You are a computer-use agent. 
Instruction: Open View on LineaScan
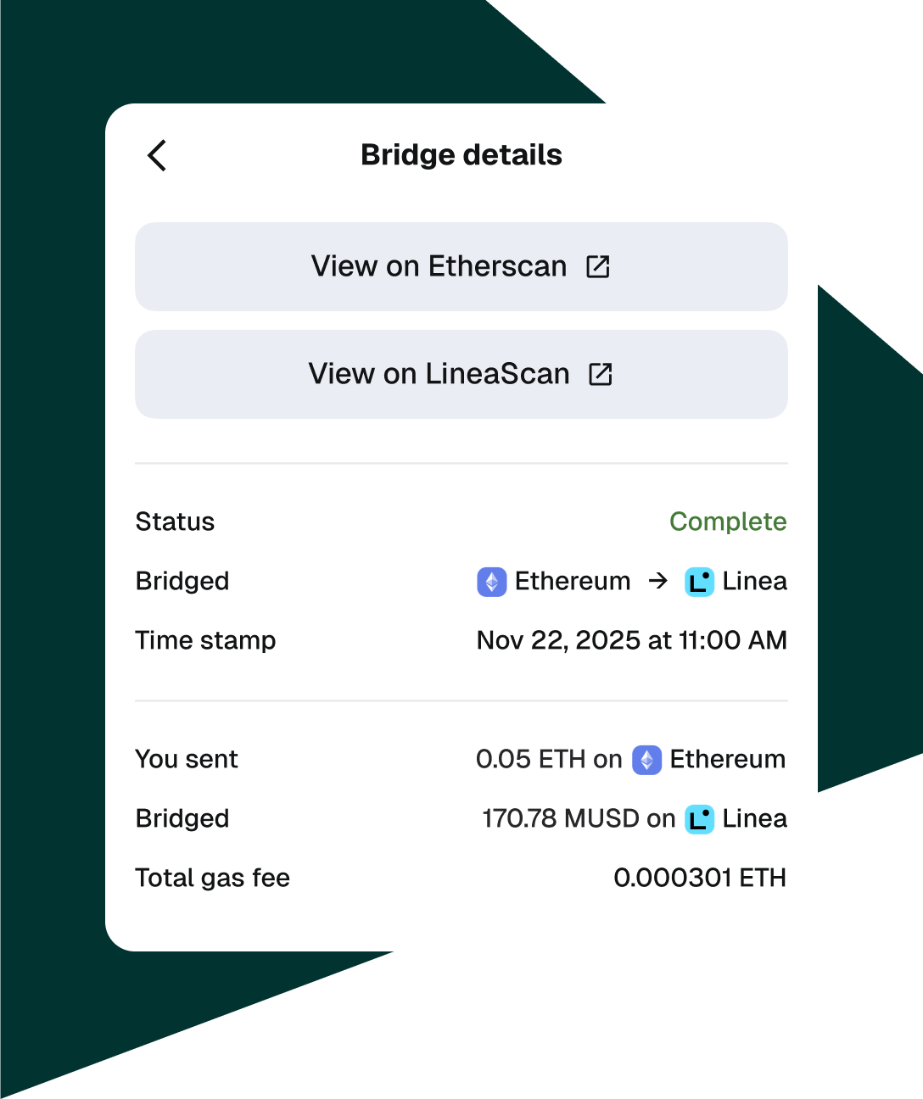[461, 374]
